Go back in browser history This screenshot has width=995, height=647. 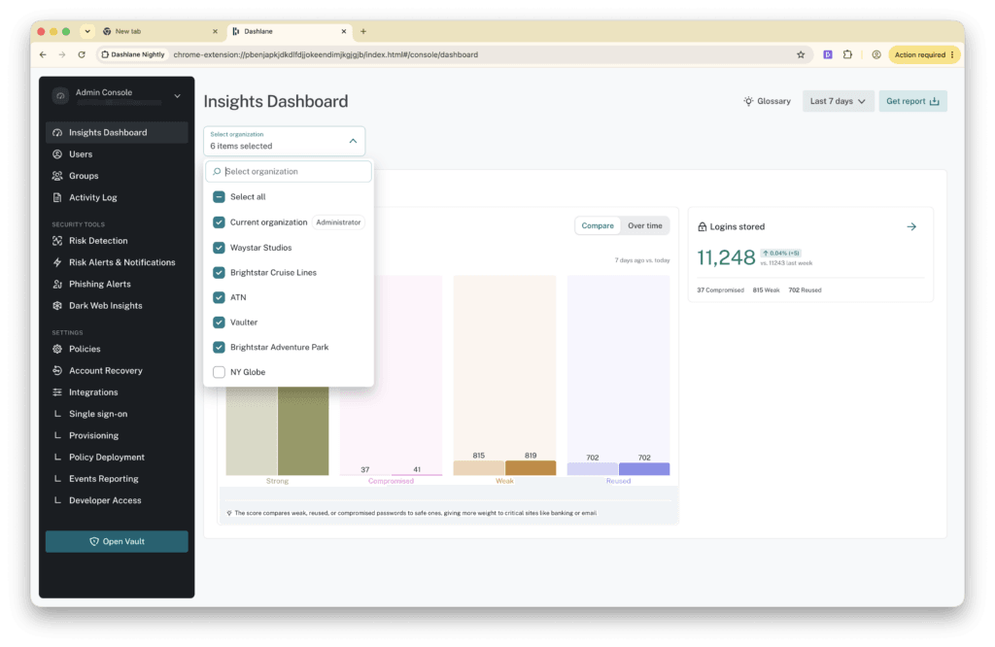click(x=43, y=54)
